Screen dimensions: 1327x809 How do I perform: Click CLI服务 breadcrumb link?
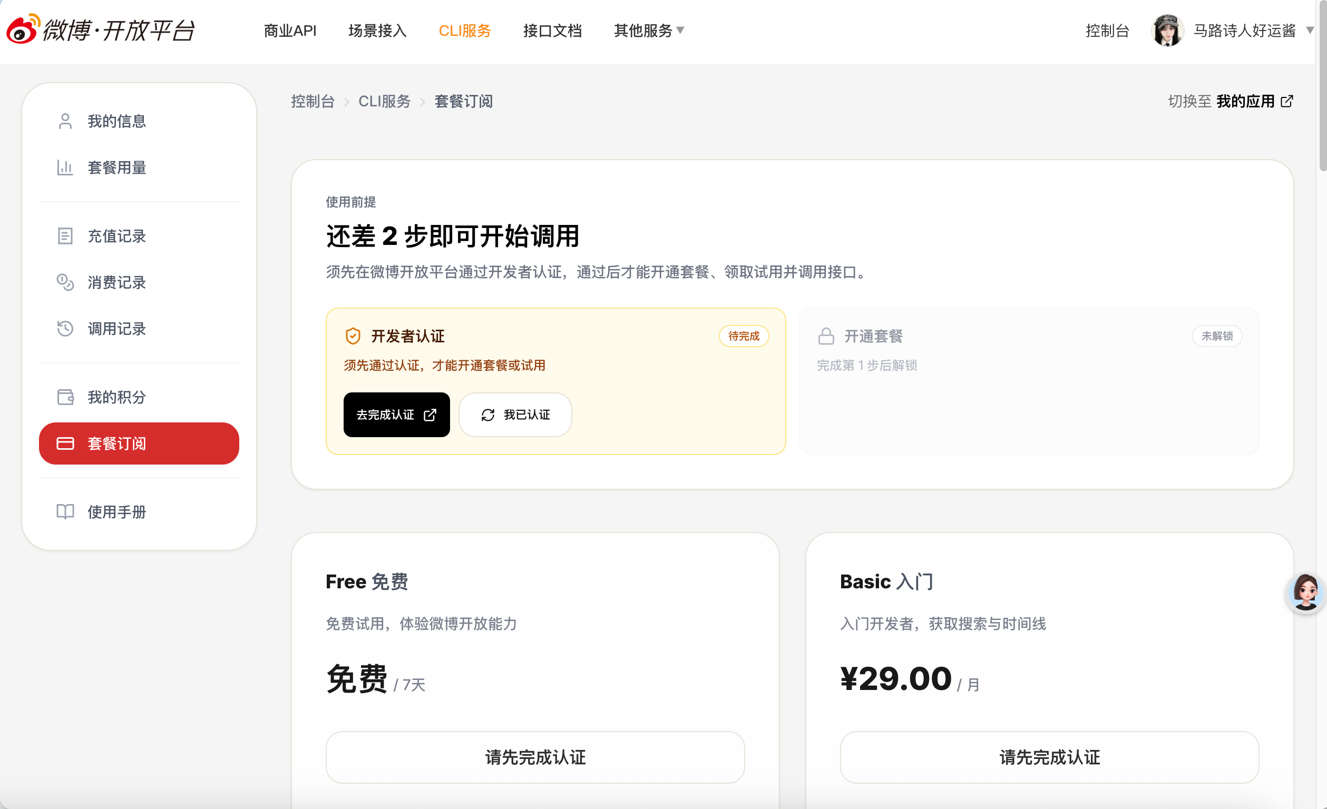pyautogui.click(x=385, y=101)
